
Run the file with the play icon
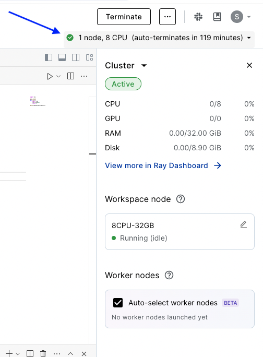click(x=50, y=76)
